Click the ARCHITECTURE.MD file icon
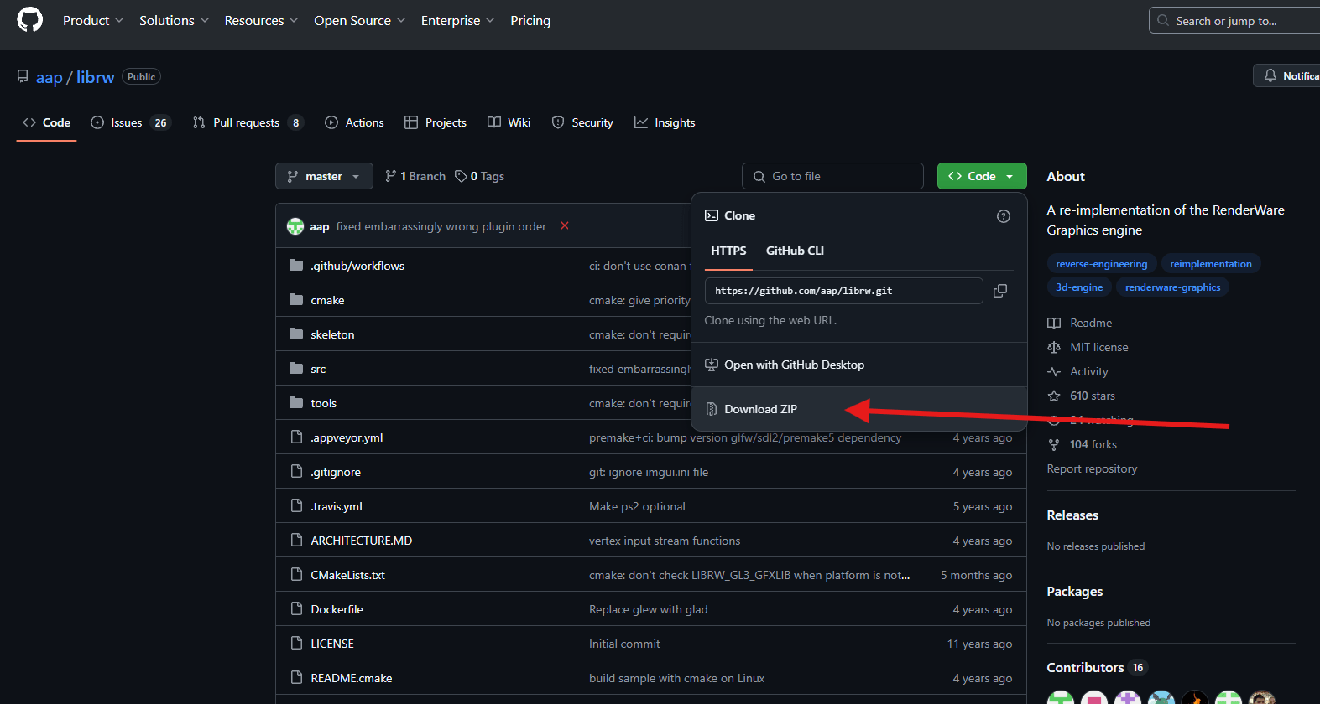Viewport: 1320px width, 704px height. (296, 540)
